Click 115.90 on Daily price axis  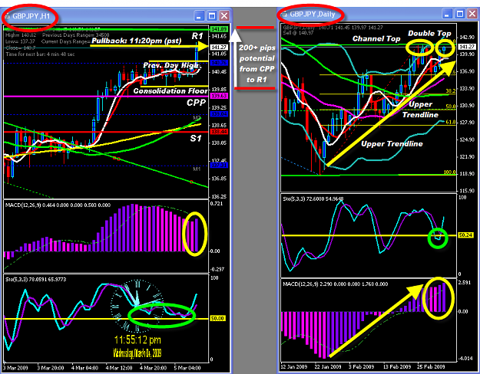[x=467, y=190]
